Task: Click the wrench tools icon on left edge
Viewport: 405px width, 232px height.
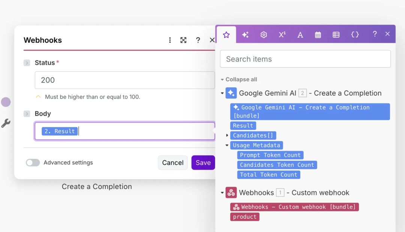Action: point(6,123)
